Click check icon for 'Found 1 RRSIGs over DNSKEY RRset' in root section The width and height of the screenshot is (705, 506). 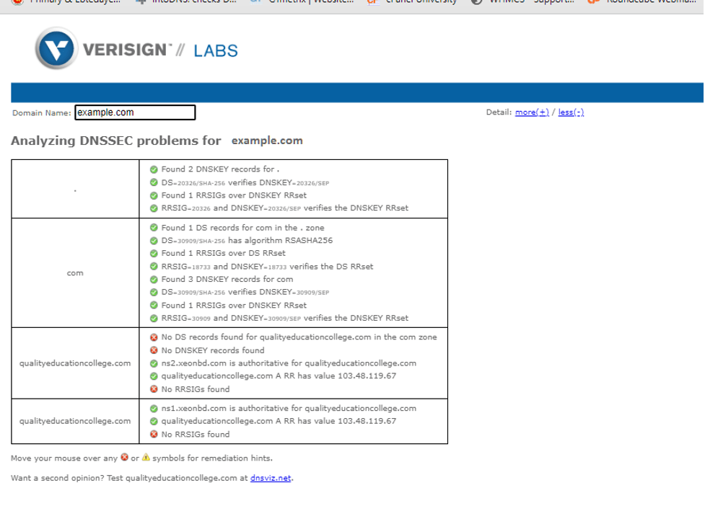pos(154,196)
